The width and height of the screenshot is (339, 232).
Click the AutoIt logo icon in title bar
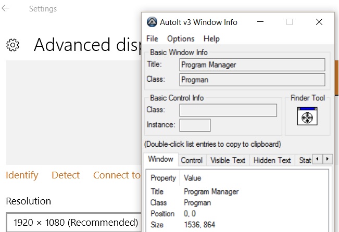[152, 22]
